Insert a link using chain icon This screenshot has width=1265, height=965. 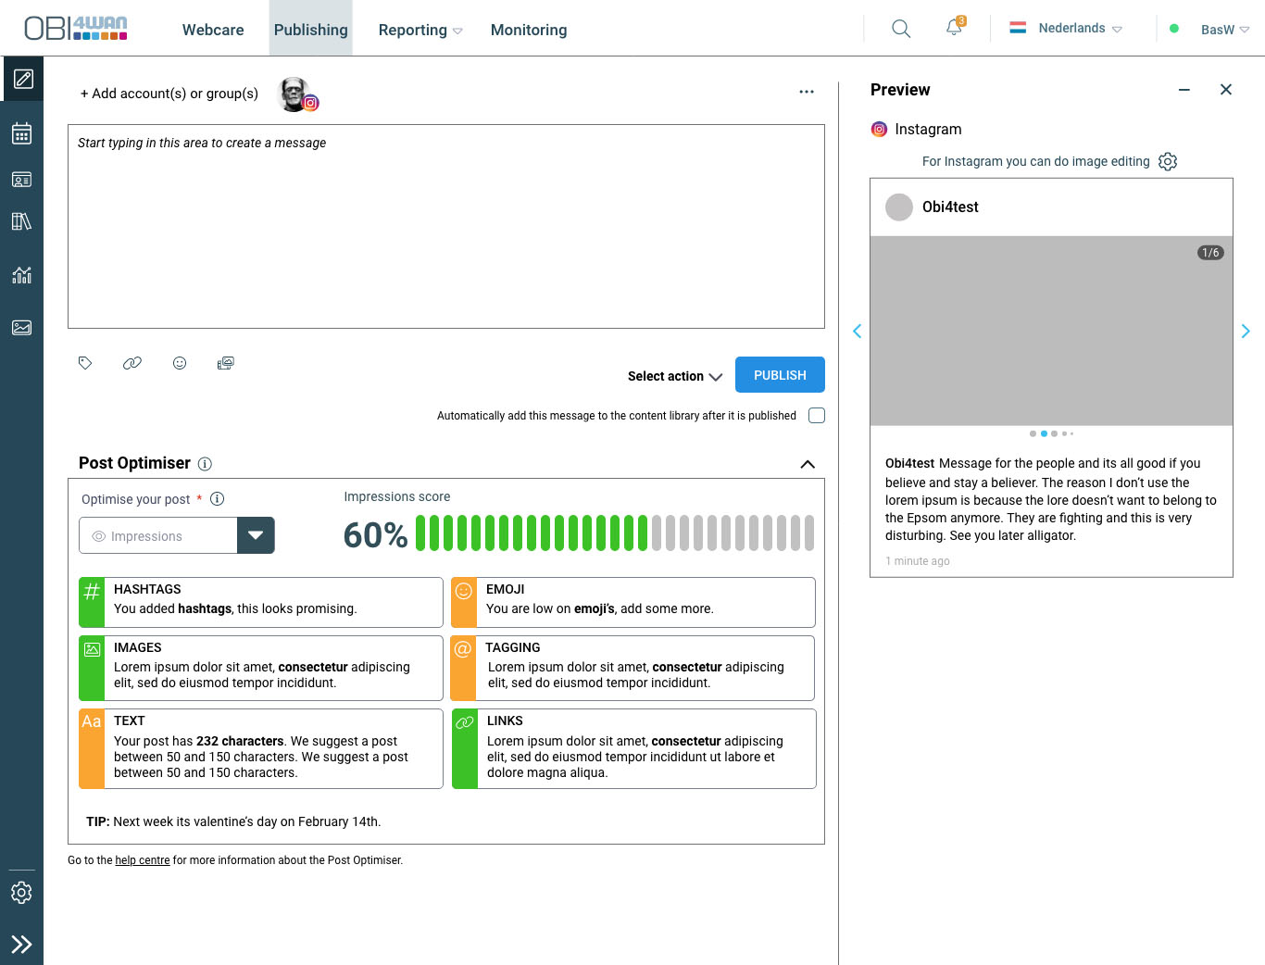pyautogui.click(x=132, y=363)
